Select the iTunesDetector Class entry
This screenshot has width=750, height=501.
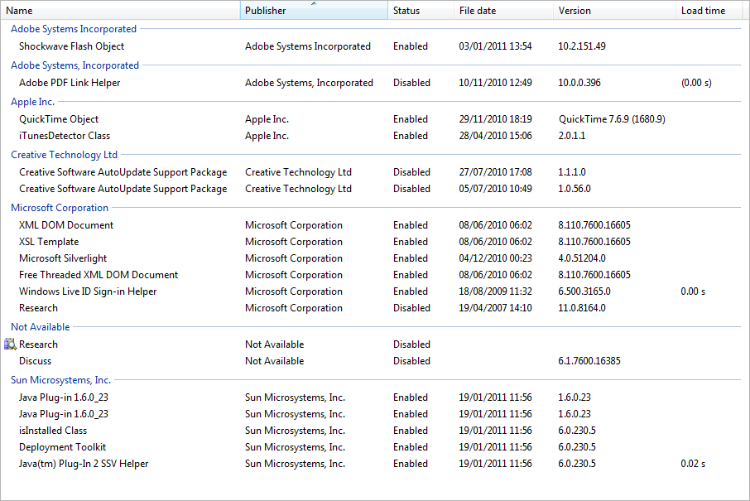point(375,136)
